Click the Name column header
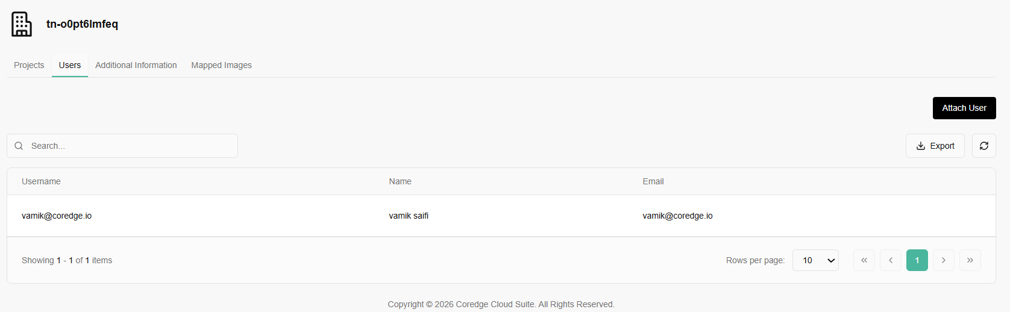The width and height of the screenshot is (1010, 312). (400, 181)
